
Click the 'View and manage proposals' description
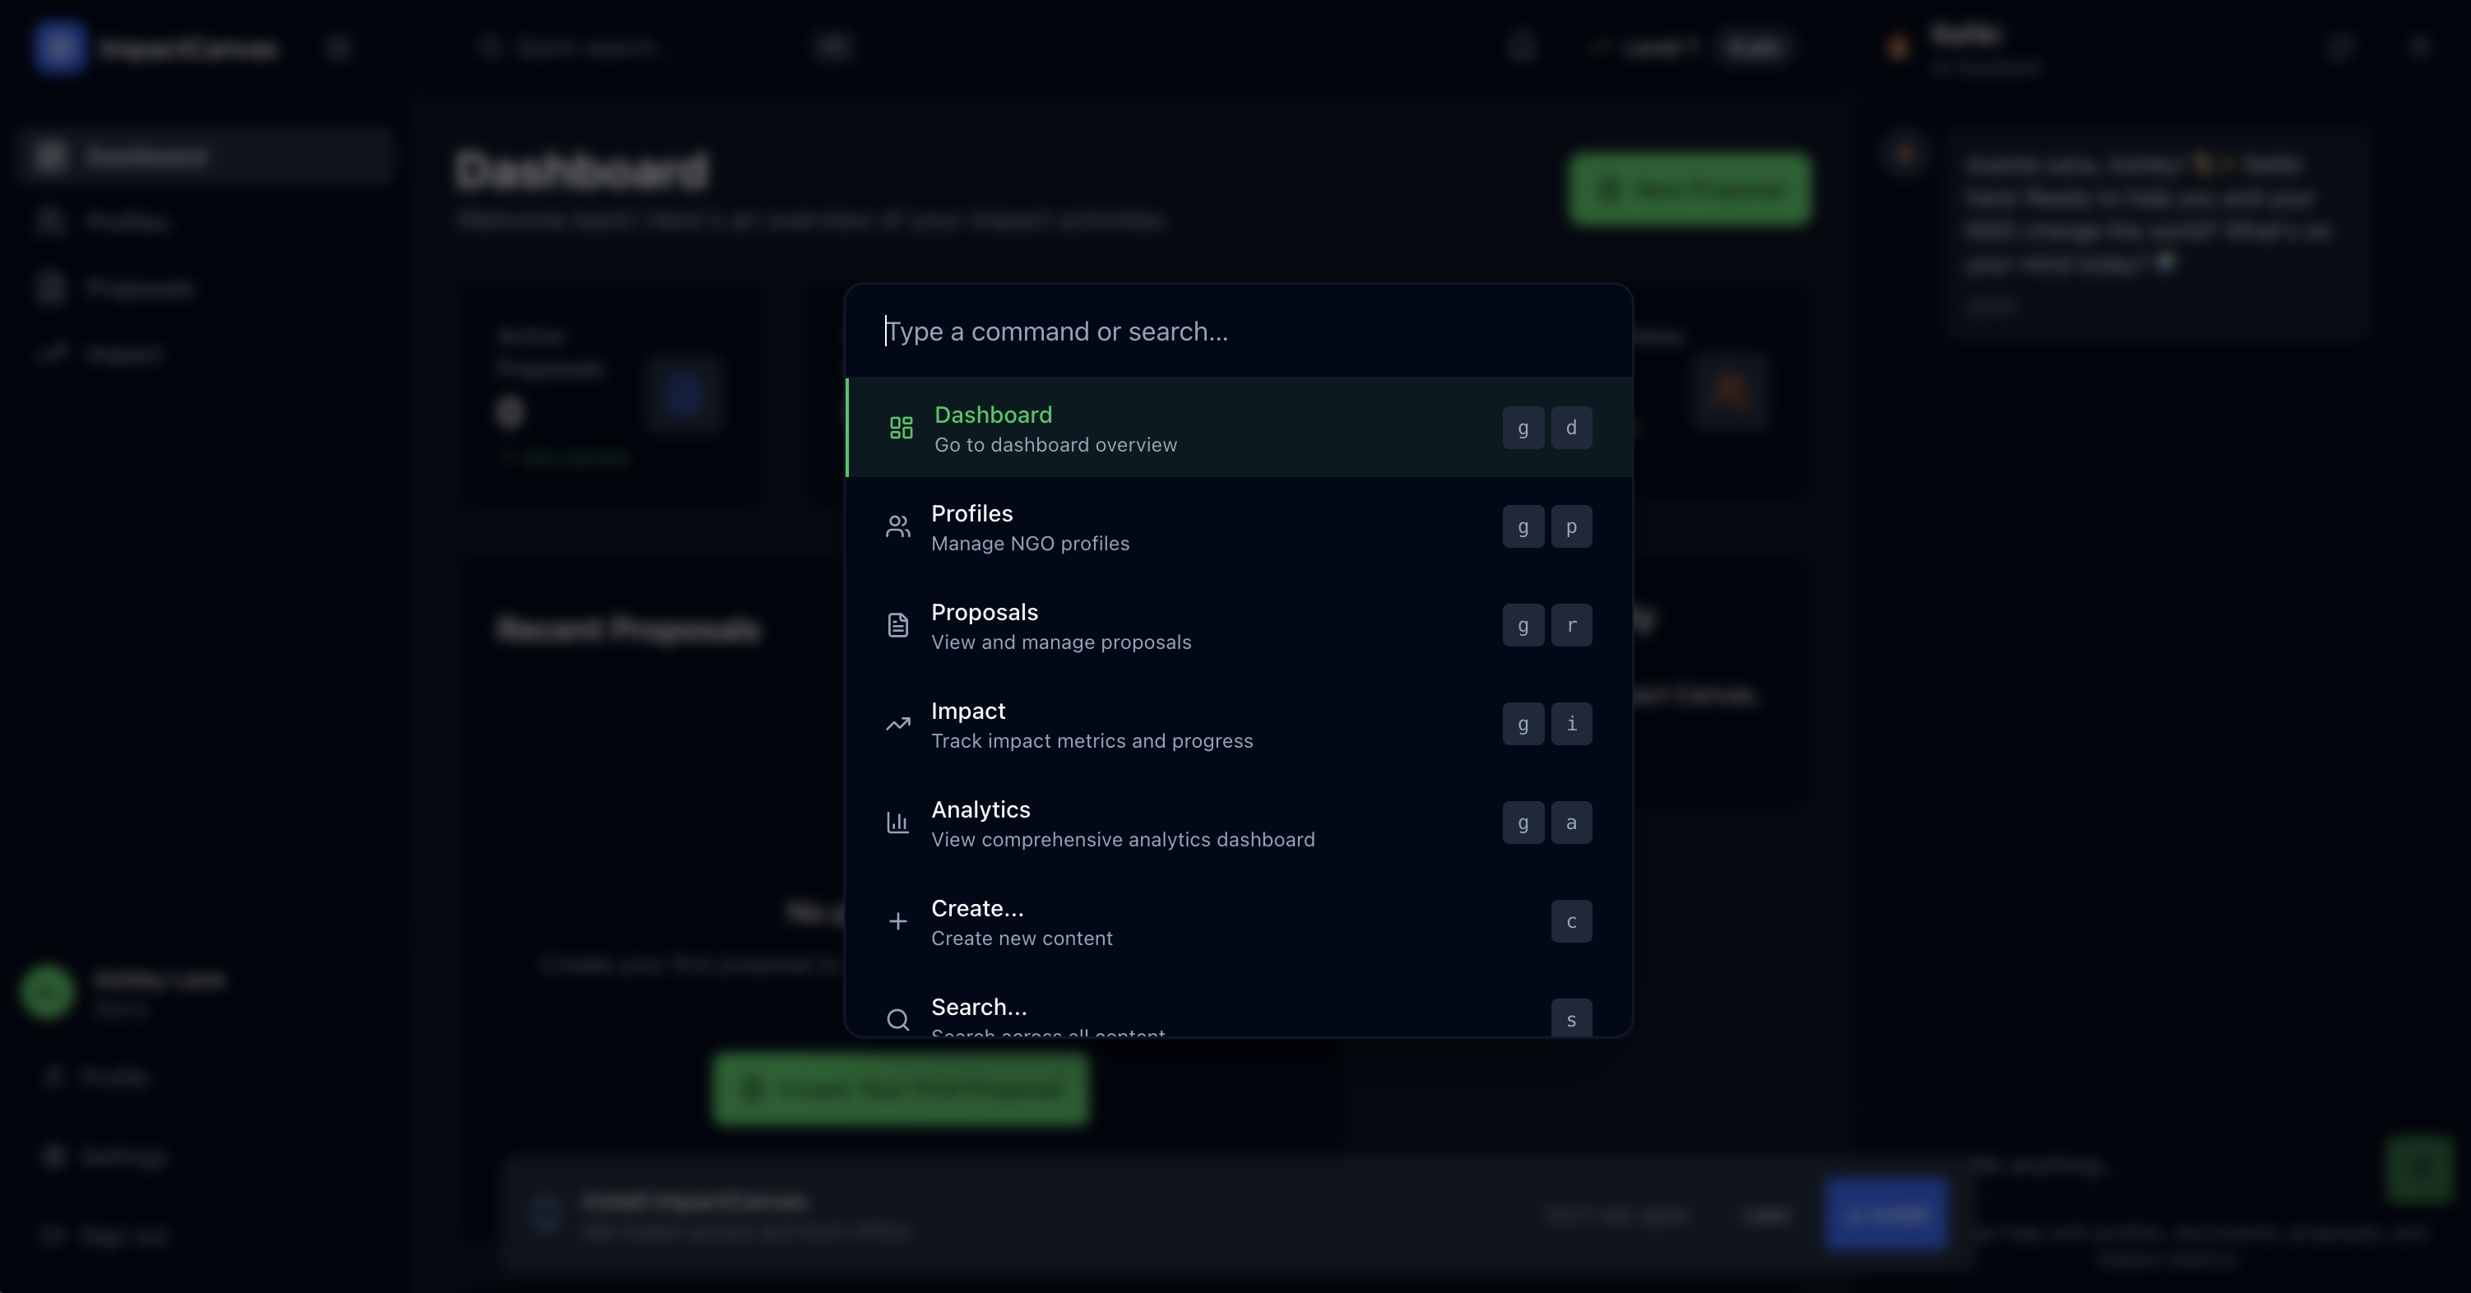click(1061, 642)
